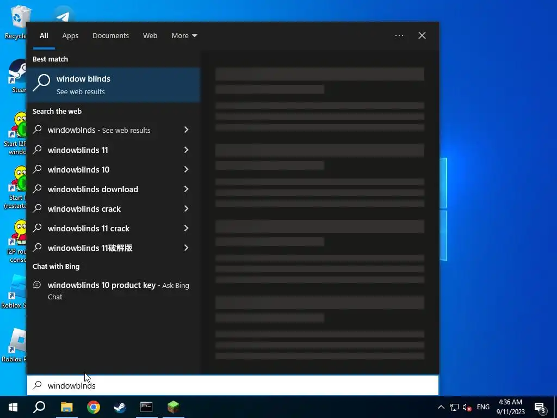Expand chevron for 'windowblinds 11破解版'
Screen dimensions: 557x418
tap(186, 248)
